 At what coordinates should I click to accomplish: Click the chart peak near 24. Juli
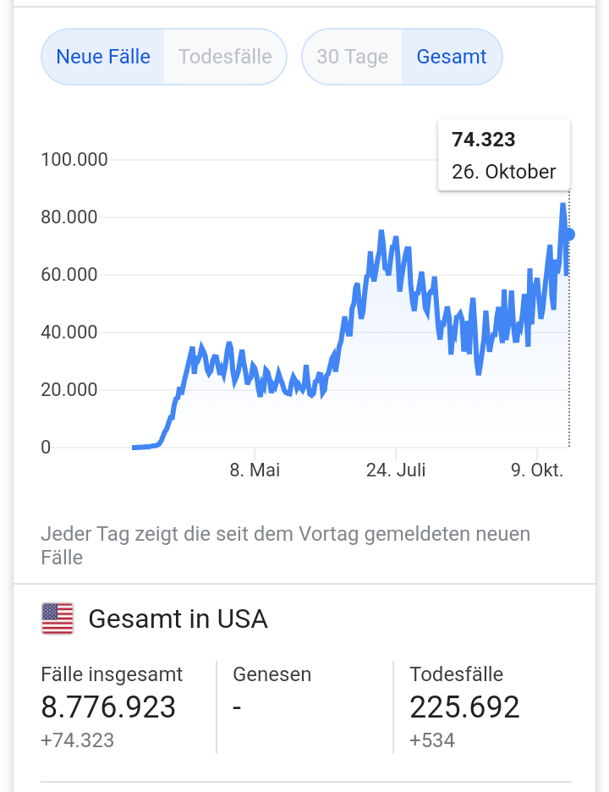pos(381,232)
